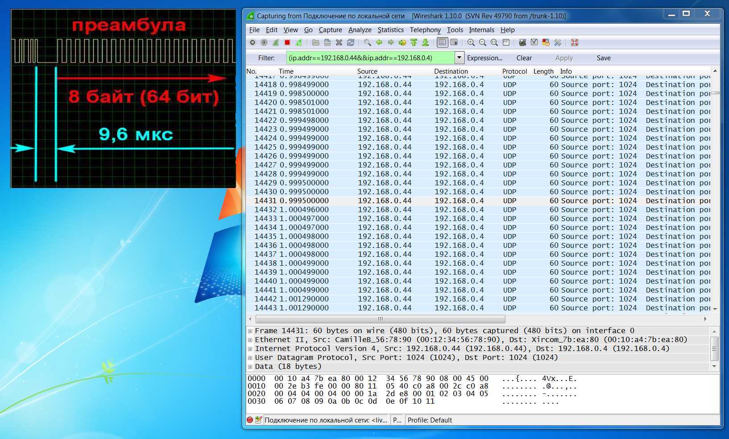Restart the running live capture icon
The image size is (729, 439).
tap(299, 42)
